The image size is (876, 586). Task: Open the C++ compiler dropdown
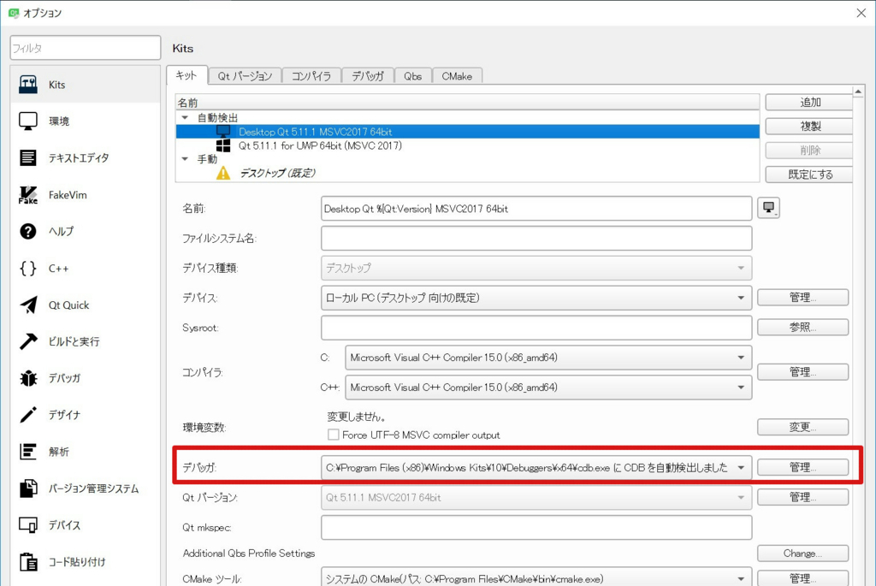(x=548, y=388)
